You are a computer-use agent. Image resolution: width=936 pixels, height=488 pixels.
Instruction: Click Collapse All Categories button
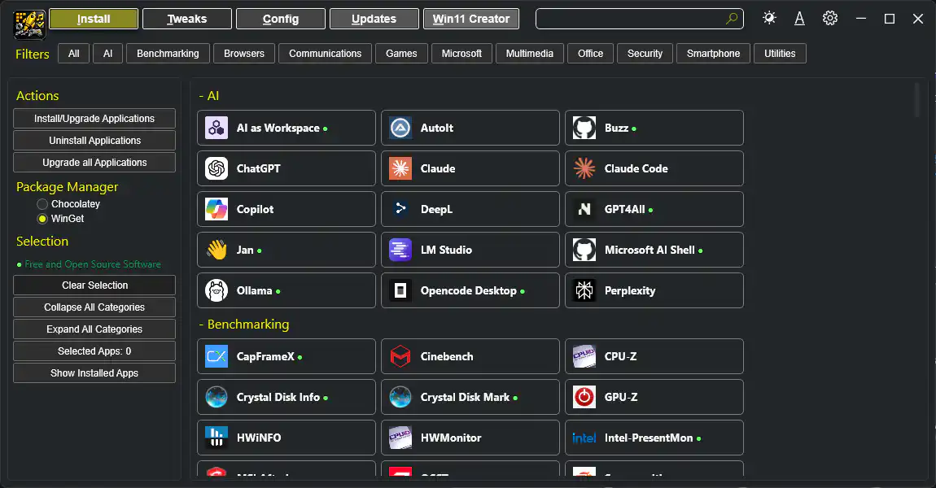click(x=94, y=307)
